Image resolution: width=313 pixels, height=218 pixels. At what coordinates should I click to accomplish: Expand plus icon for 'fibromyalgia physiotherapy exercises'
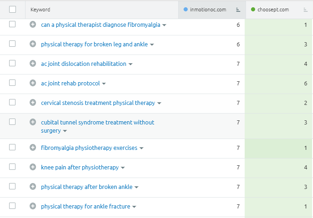pos(33,148)
